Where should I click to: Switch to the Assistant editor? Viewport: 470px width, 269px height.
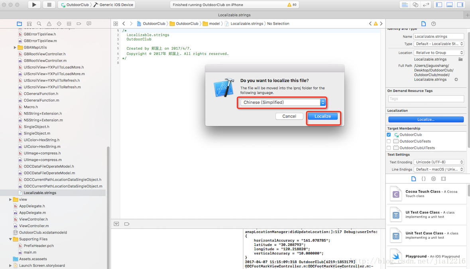(415, 4)
